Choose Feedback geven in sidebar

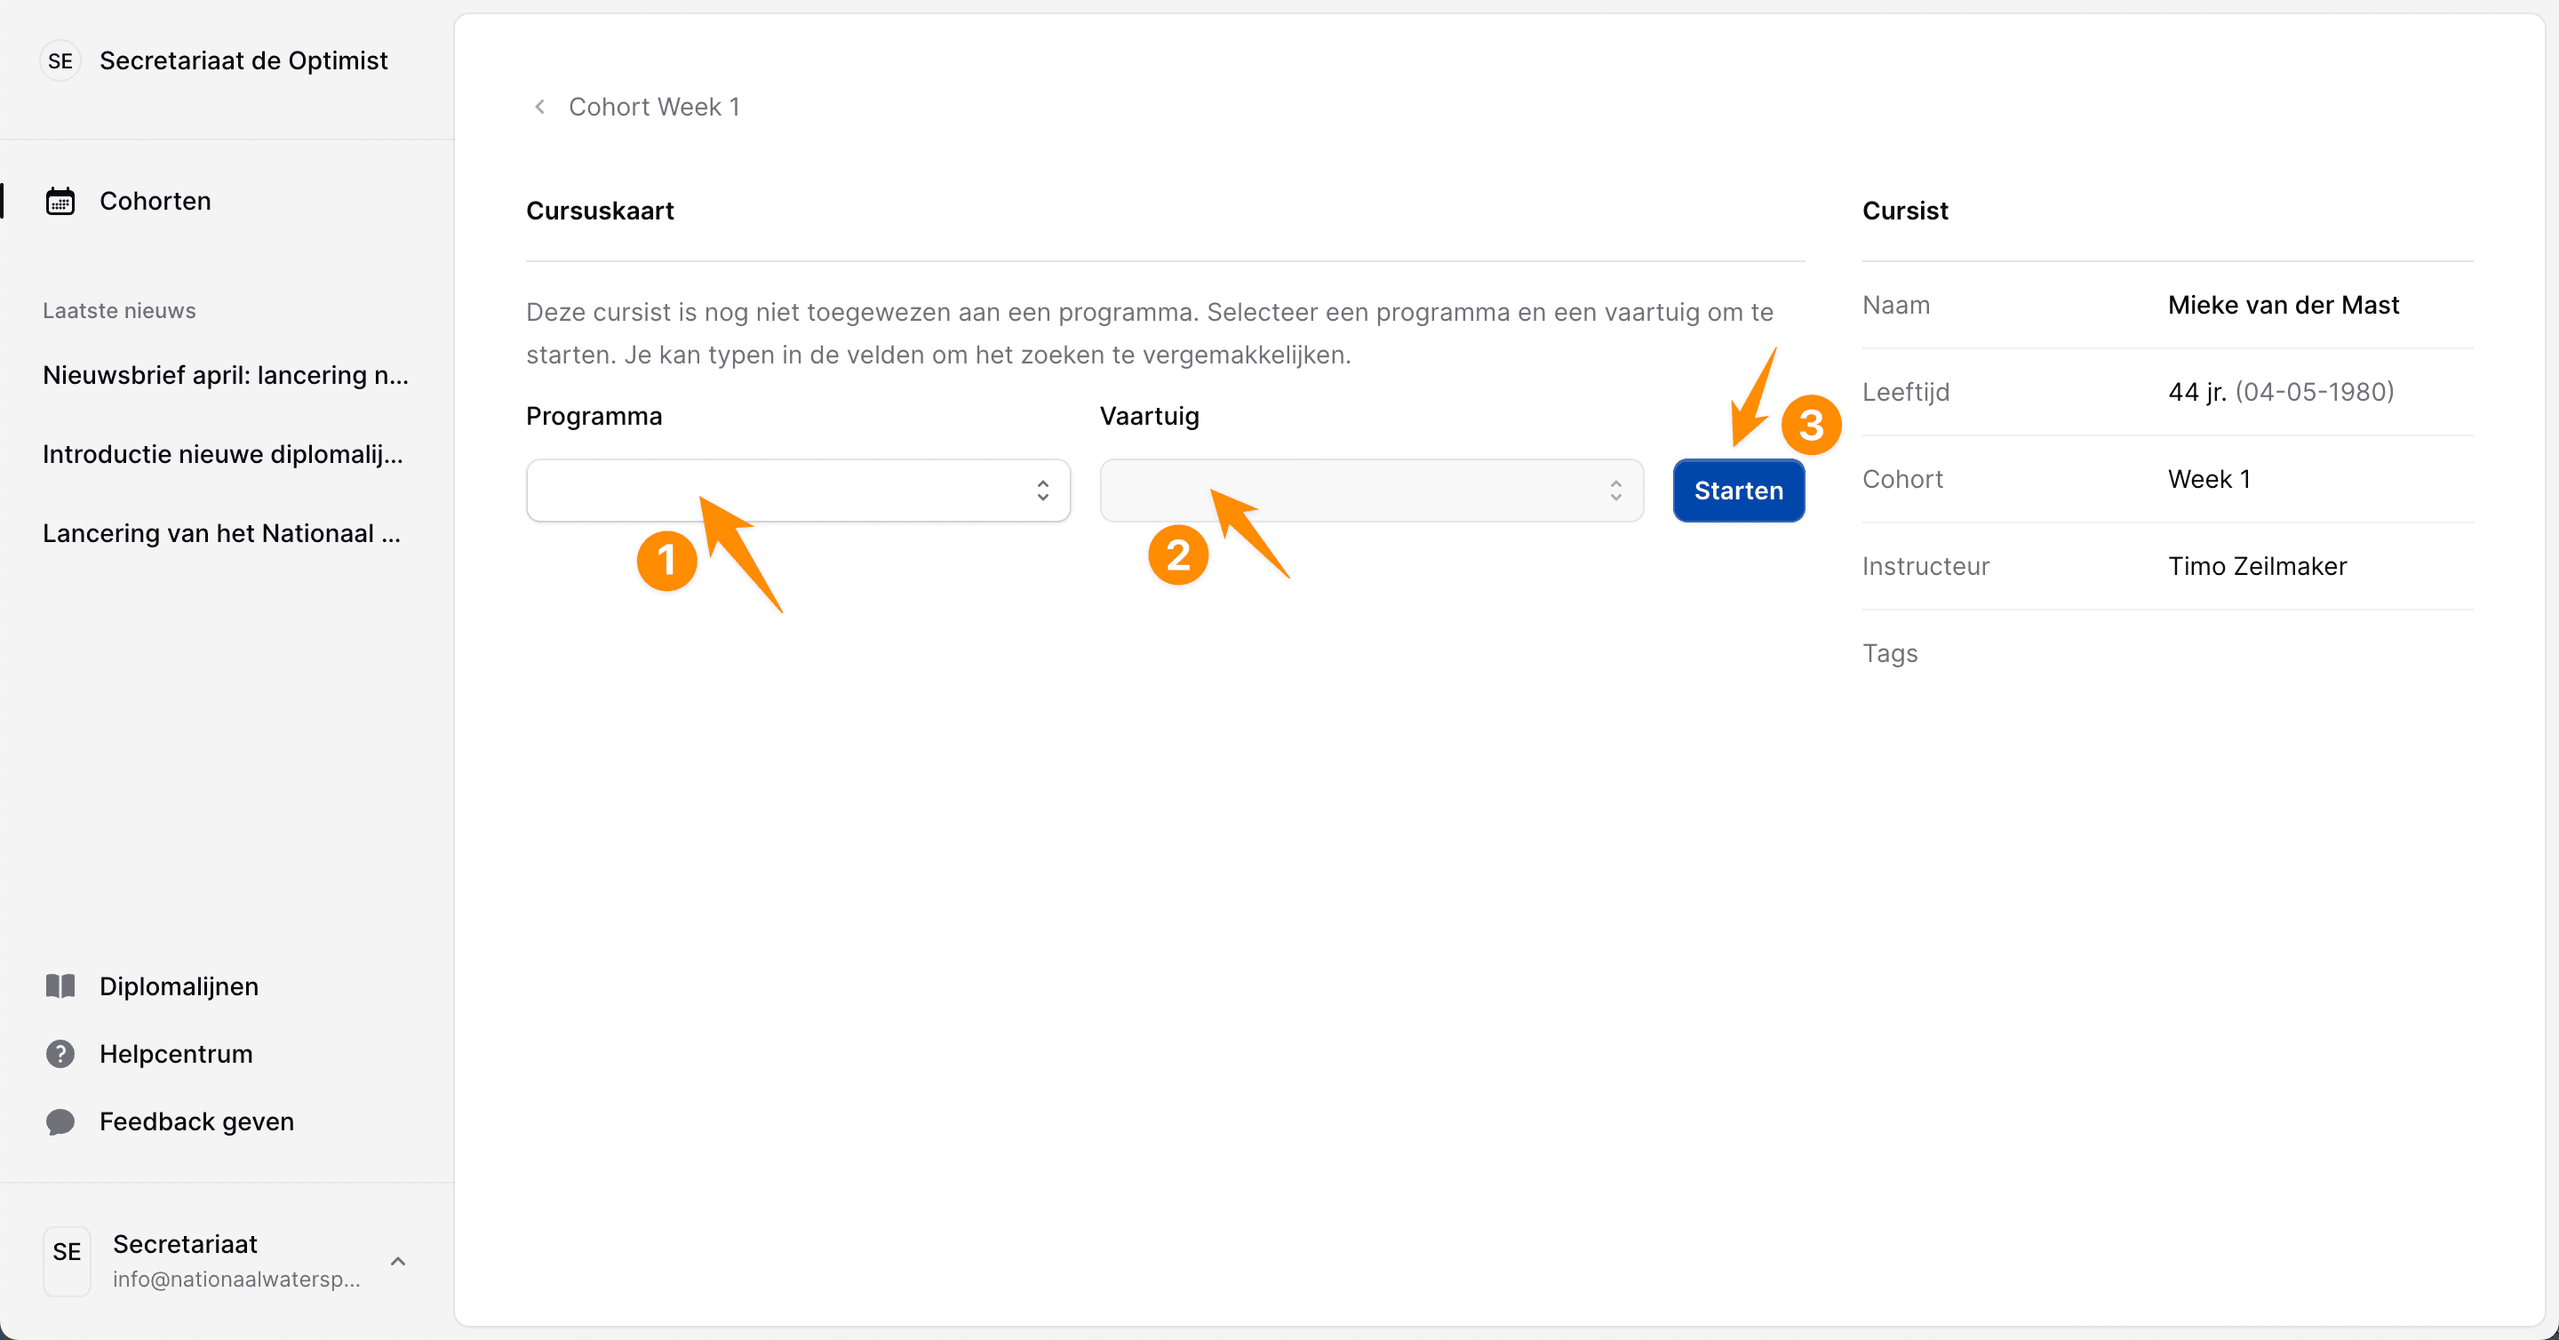(196, 1121)
